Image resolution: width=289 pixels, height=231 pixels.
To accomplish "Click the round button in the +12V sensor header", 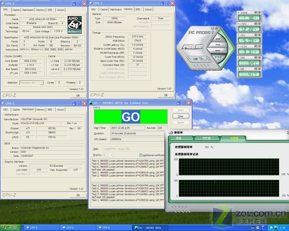I will click(259, 24).
